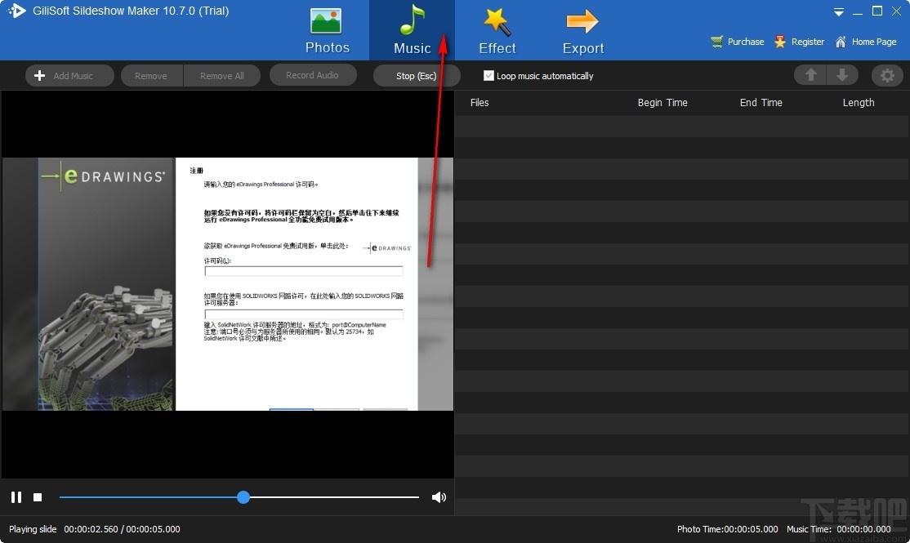
Task: Open the title bar dropdown menu arrow
Action: point(839,11)
